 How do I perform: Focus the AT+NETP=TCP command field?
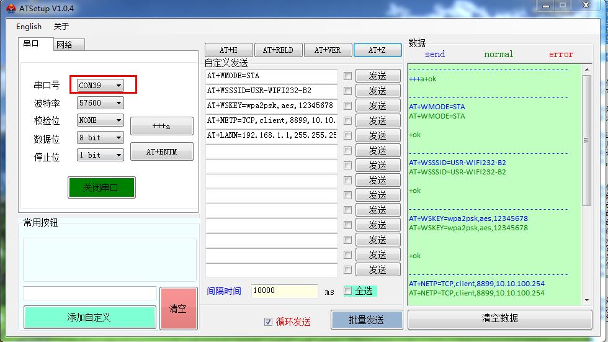(272, 120)
